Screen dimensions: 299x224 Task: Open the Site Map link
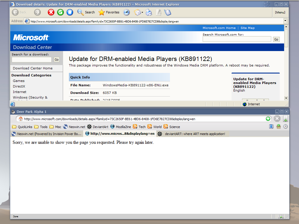click(248, 28)
